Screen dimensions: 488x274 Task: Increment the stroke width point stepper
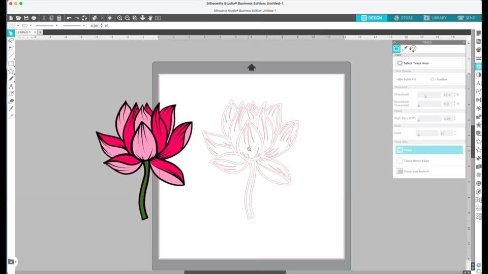click(x=102, y=24)
